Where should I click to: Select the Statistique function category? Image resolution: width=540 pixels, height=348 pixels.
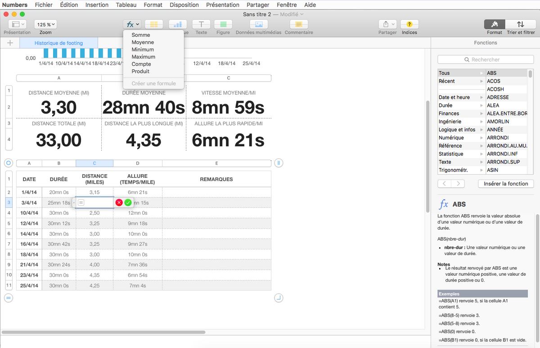[x=450, y=154]
